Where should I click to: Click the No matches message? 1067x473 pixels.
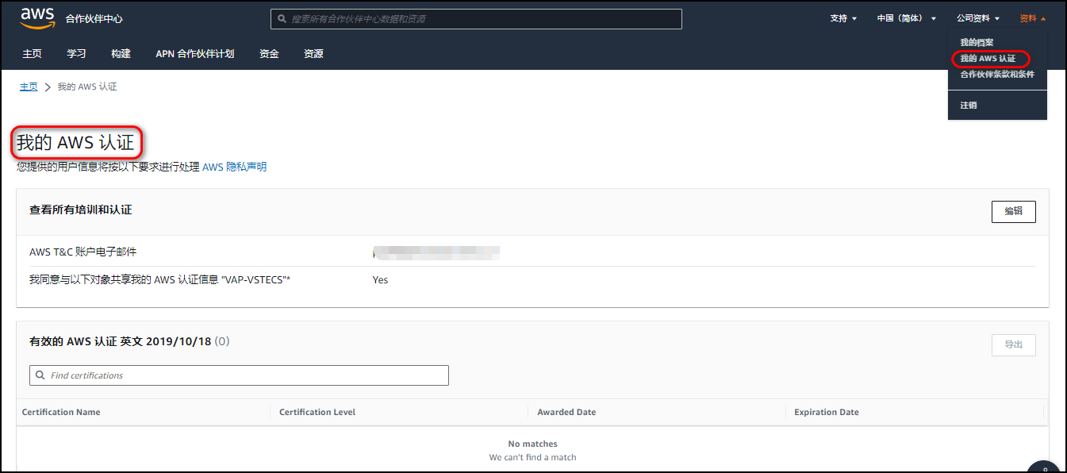tap(532, 444)
